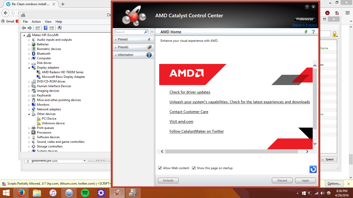Open a new Firefox tab
Screen dimensions: 353x198
point(63,4)
